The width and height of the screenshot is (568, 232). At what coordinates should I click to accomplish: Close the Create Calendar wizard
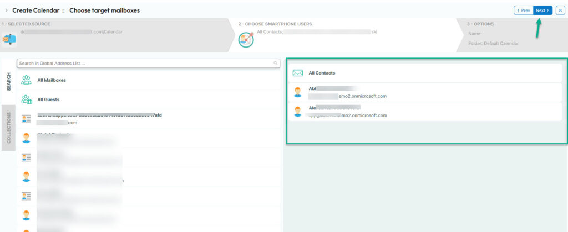tap(560, 10)
